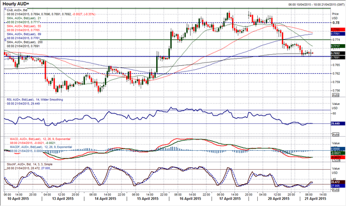346x206 pixels.
Task: Select the red 0.7765 SMA price tag
Action: tap(338, 30)
